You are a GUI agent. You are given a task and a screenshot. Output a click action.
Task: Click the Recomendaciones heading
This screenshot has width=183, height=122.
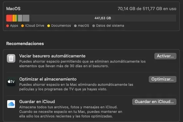point(25,43)
